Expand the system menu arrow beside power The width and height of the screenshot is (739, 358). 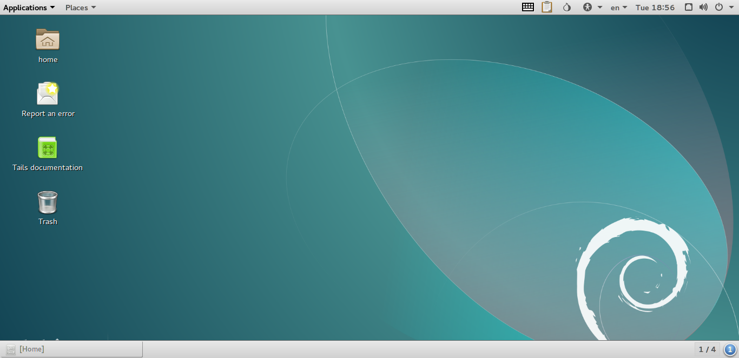[x=731, y=8]
